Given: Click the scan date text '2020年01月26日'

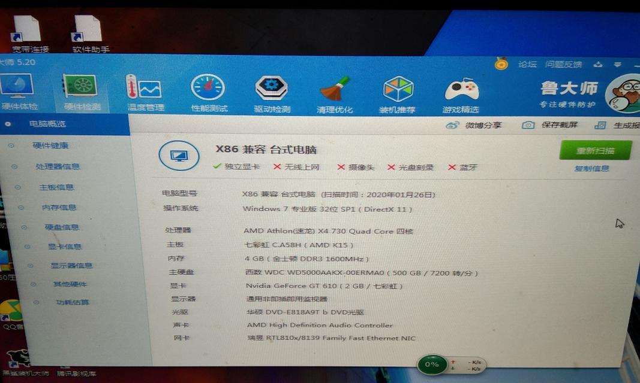Looking at the screenshot, I should pyautogui.click(x=399, y=194).
